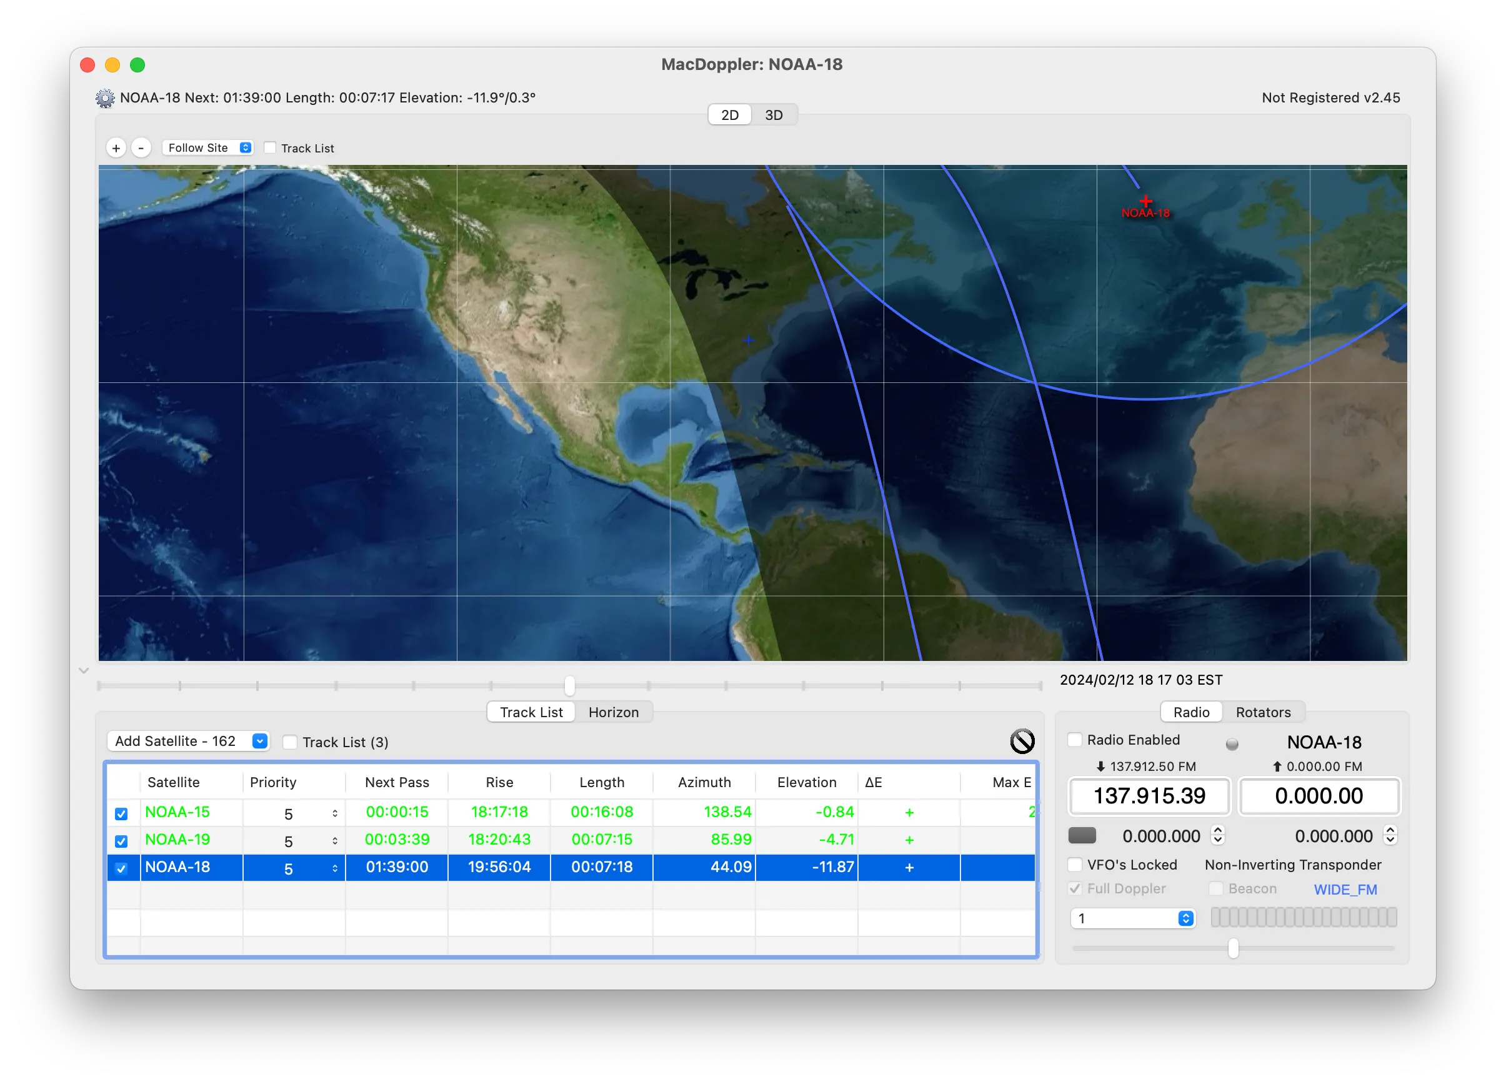Image resolution: width=1506 pixels, height=1082 pixels.
Task: Toggle the VFO's Locked checkbox
Action: pyautogui.click(x=1075, y=864)
